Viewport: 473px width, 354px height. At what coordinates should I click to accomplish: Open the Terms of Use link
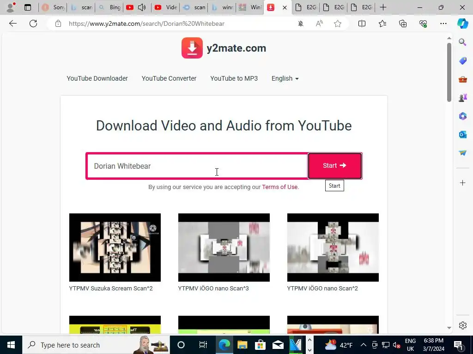coord(280,187)
